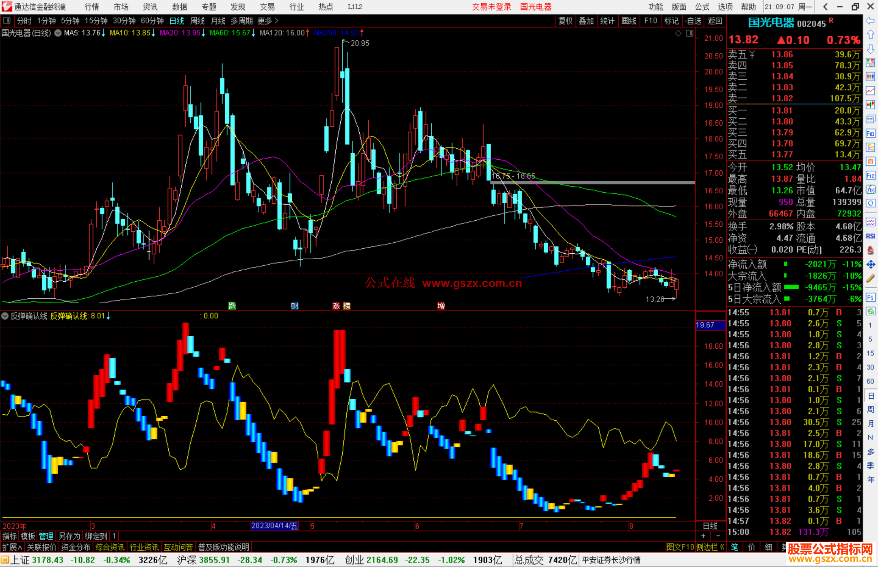Select the 月 monthly period in right sidebar
The image size is (878, 567).
pyautogui.click(x=870, y=424)
